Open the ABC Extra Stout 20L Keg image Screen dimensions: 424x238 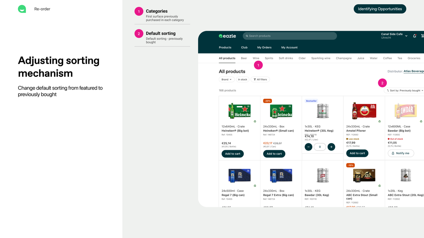(x=406, y=175)
